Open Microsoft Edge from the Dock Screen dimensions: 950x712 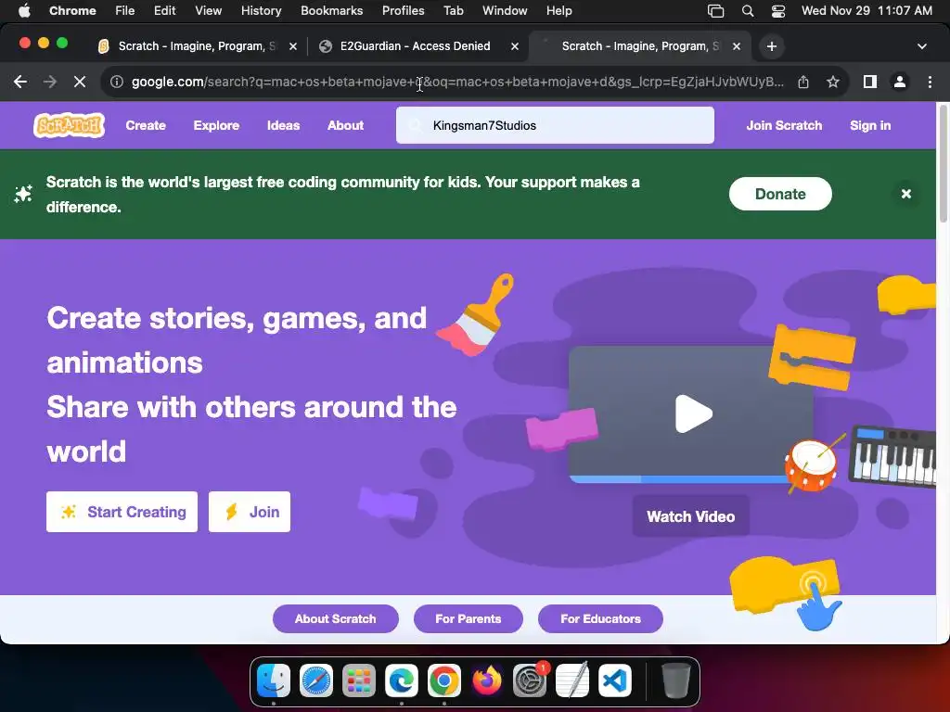pyautogui.click(x=402, y=680)
